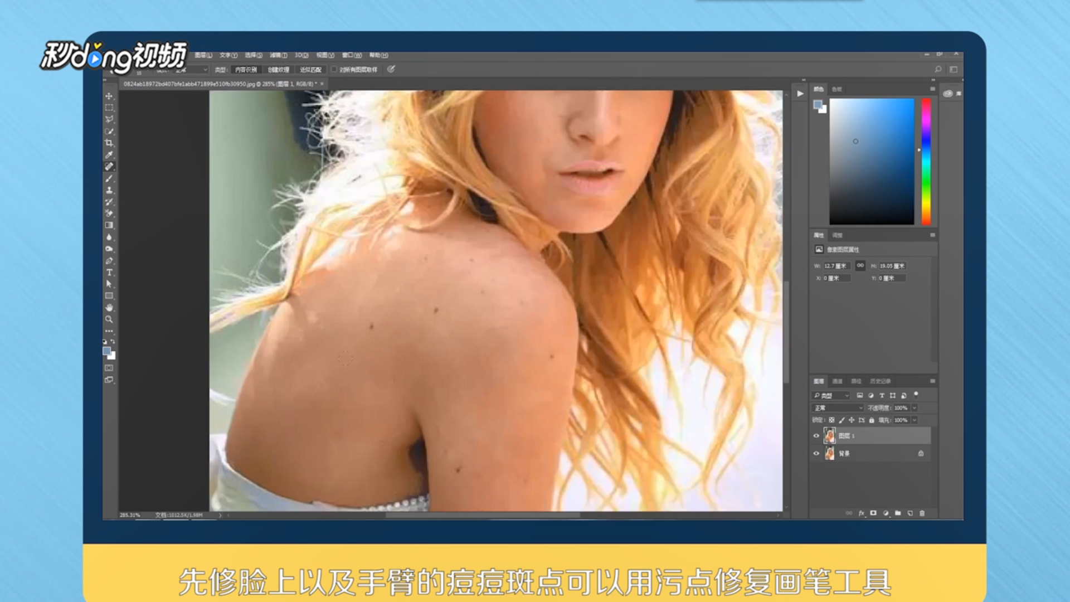This screenshot has width=1070, height=602.
Task: Select the Move tool
Action: click(x=109, y=96)
